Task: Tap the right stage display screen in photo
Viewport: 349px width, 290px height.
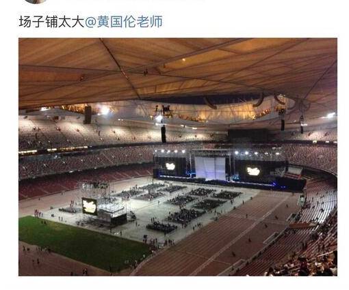Action: pyautogui.click(x=253, y=171)
